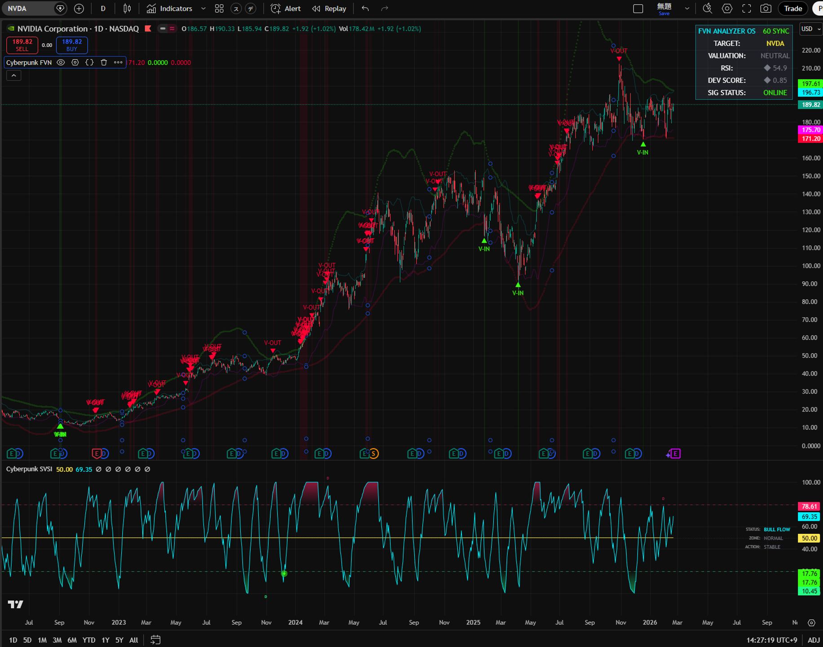Select the 5D time range
823x647 pixels.
tap(27, 640)
